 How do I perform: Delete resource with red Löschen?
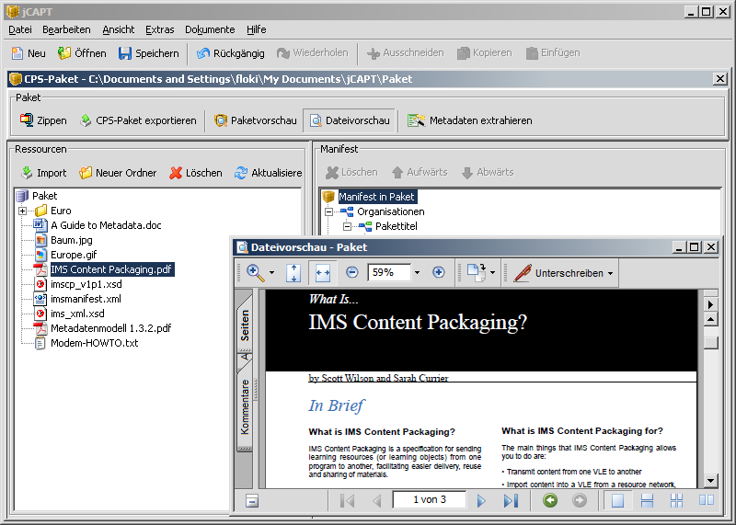point(196,173)
